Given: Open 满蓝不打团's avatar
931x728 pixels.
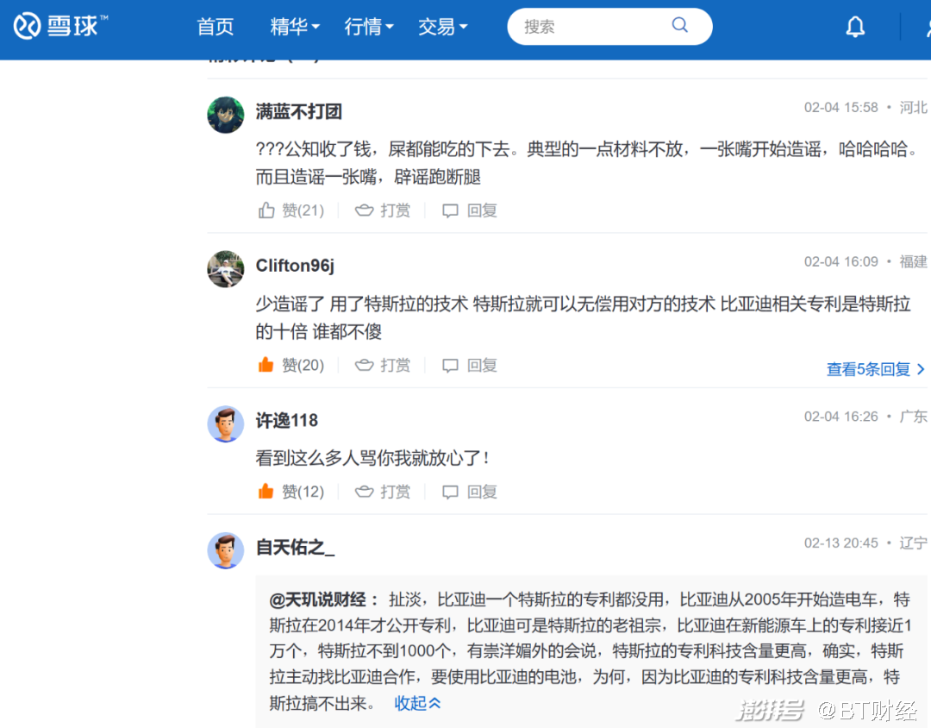Looking at the screenshot, I should [226, 115].
